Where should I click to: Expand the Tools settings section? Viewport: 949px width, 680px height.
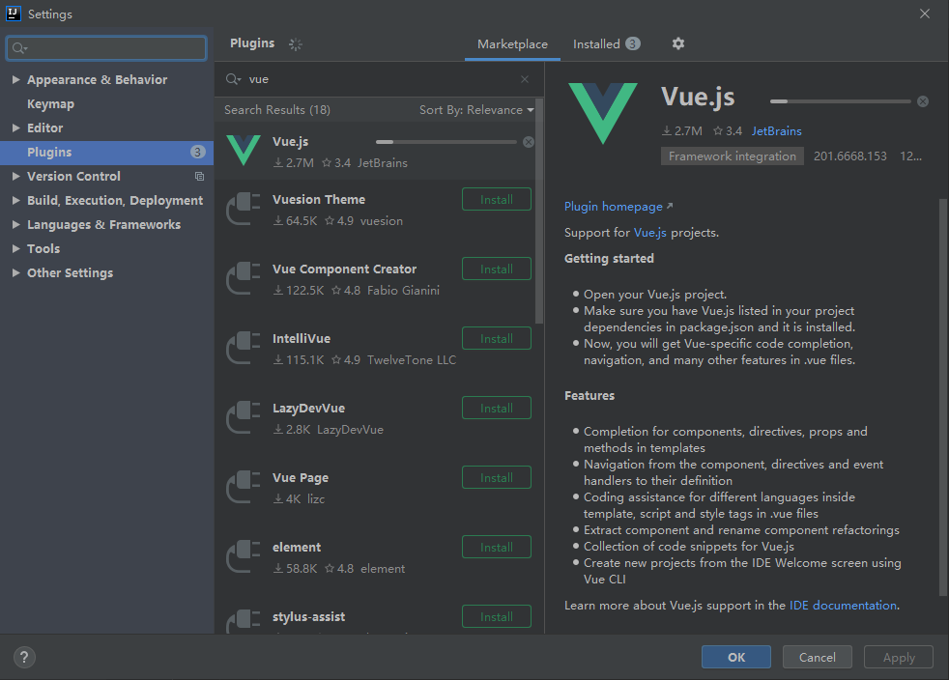pyautogui.click(x=16, y=248)
